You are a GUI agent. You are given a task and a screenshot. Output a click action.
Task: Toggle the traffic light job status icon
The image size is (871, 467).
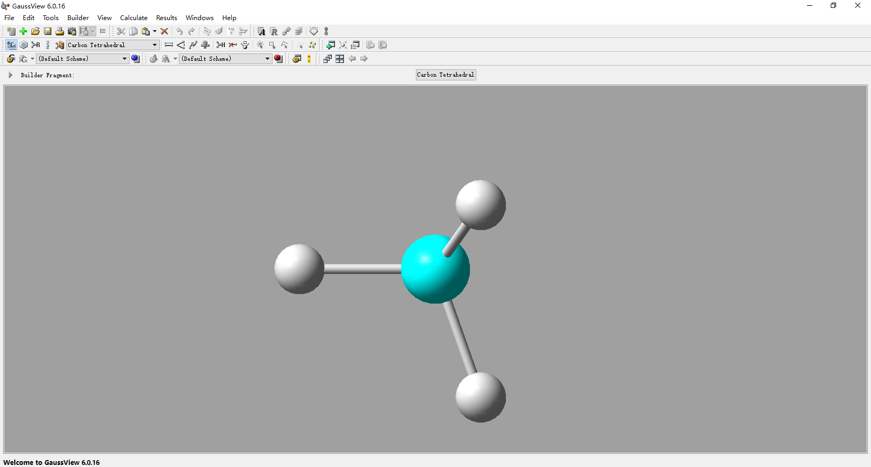(x=309, y=59)
